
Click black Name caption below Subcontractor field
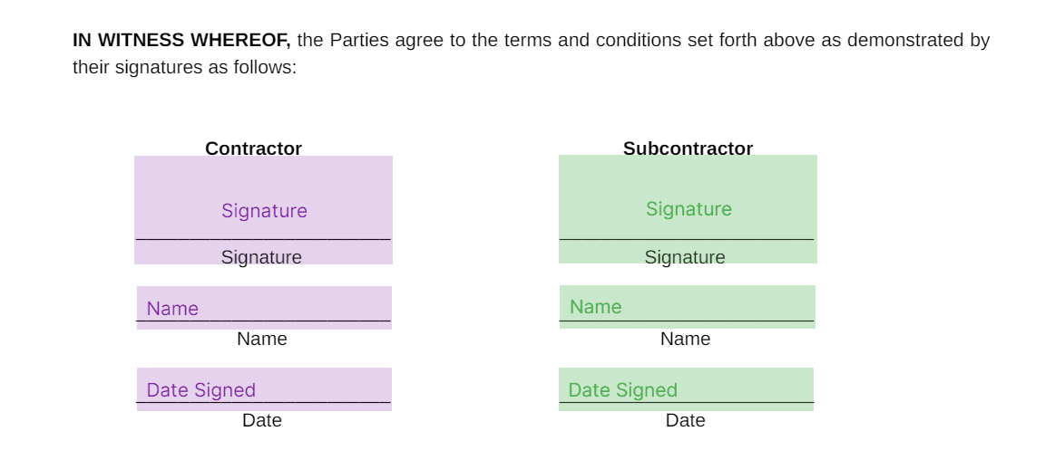[x=685, y=339]
